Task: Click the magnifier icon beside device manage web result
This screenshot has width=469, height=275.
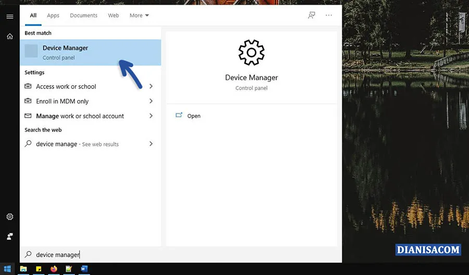Action: click(x=28, y=144)
